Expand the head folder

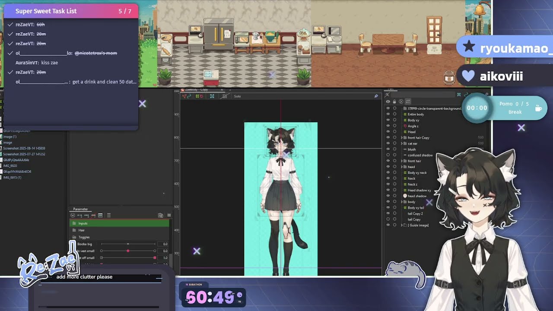click(x=402, y=167)
